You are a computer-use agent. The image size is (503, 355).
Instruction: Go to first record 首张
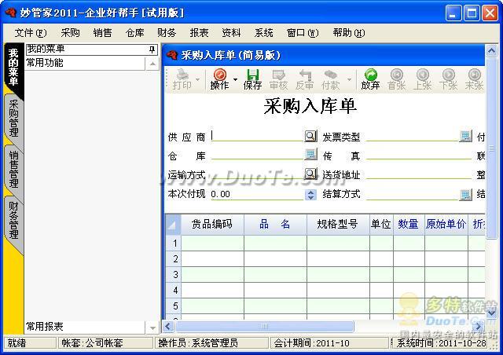(x=396, y=79)
